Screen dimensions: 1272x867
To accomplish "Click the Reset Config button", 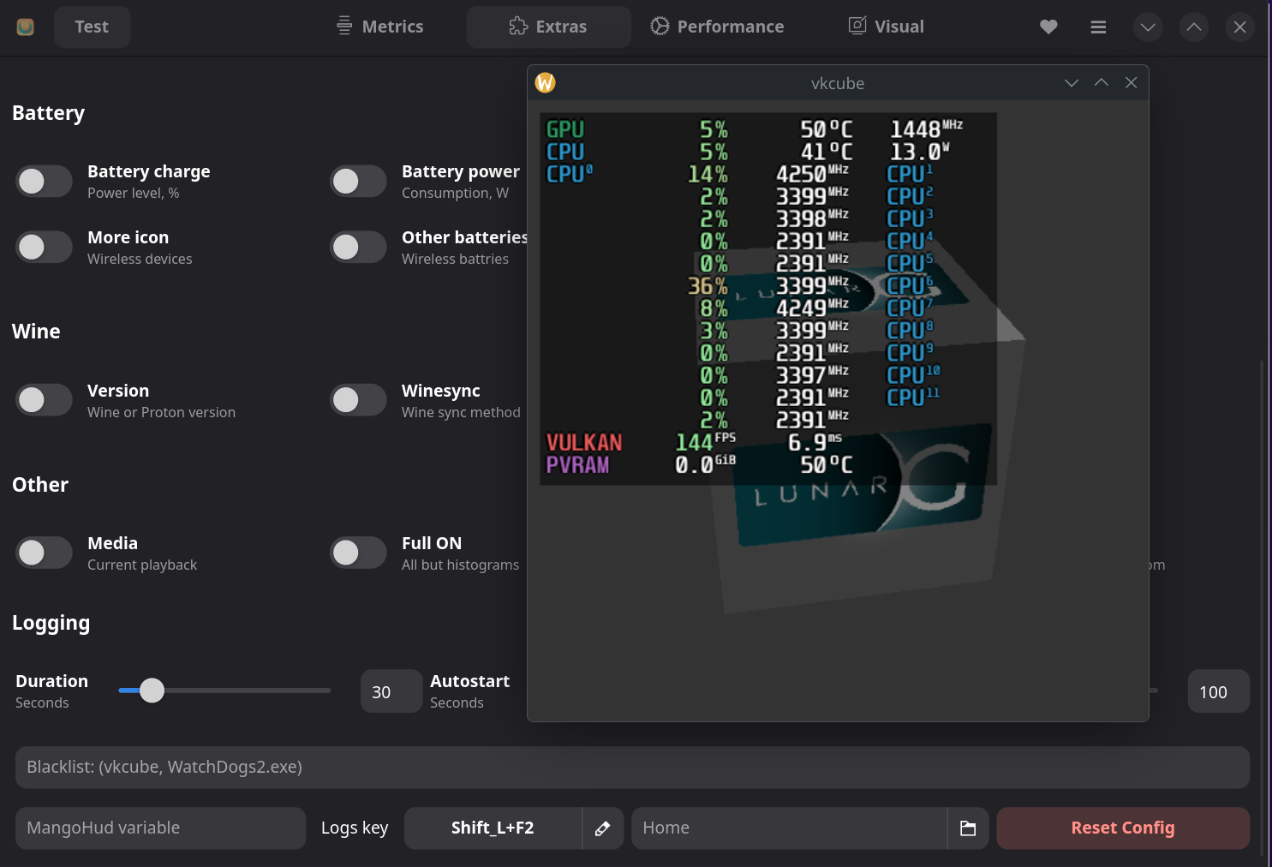I will [1123, 828].
